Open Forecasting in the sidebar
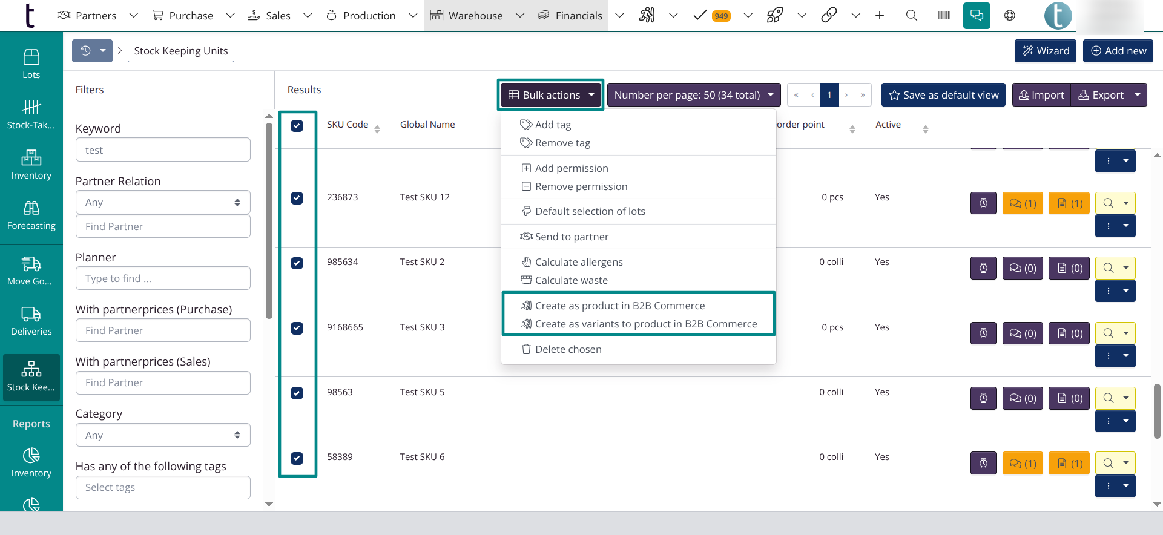The image size is (1163, 535). tap(31, 215)
